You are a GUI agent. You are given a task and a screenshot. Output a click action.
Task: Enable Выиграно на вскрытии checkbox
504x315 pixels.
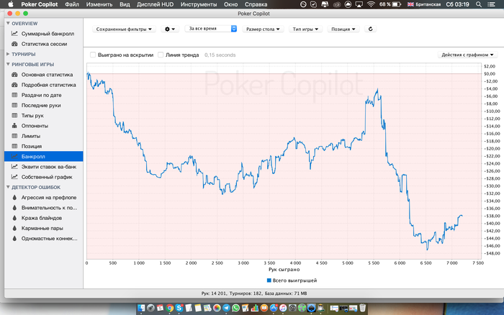point(93,55)
